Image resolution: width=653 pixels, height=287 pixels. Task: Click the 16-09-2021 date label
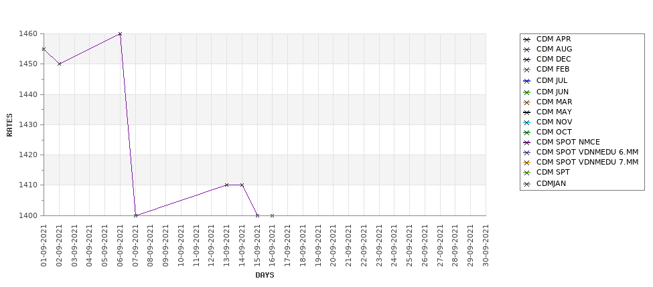tap(273, 246)
